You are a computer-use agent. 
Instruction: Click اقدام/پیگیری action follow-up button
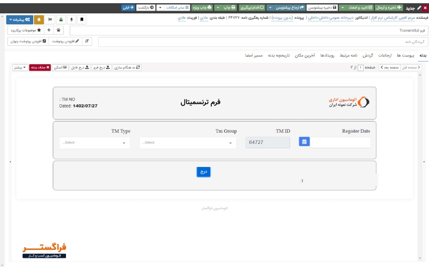pyautogui.click(x=252, y=7)
